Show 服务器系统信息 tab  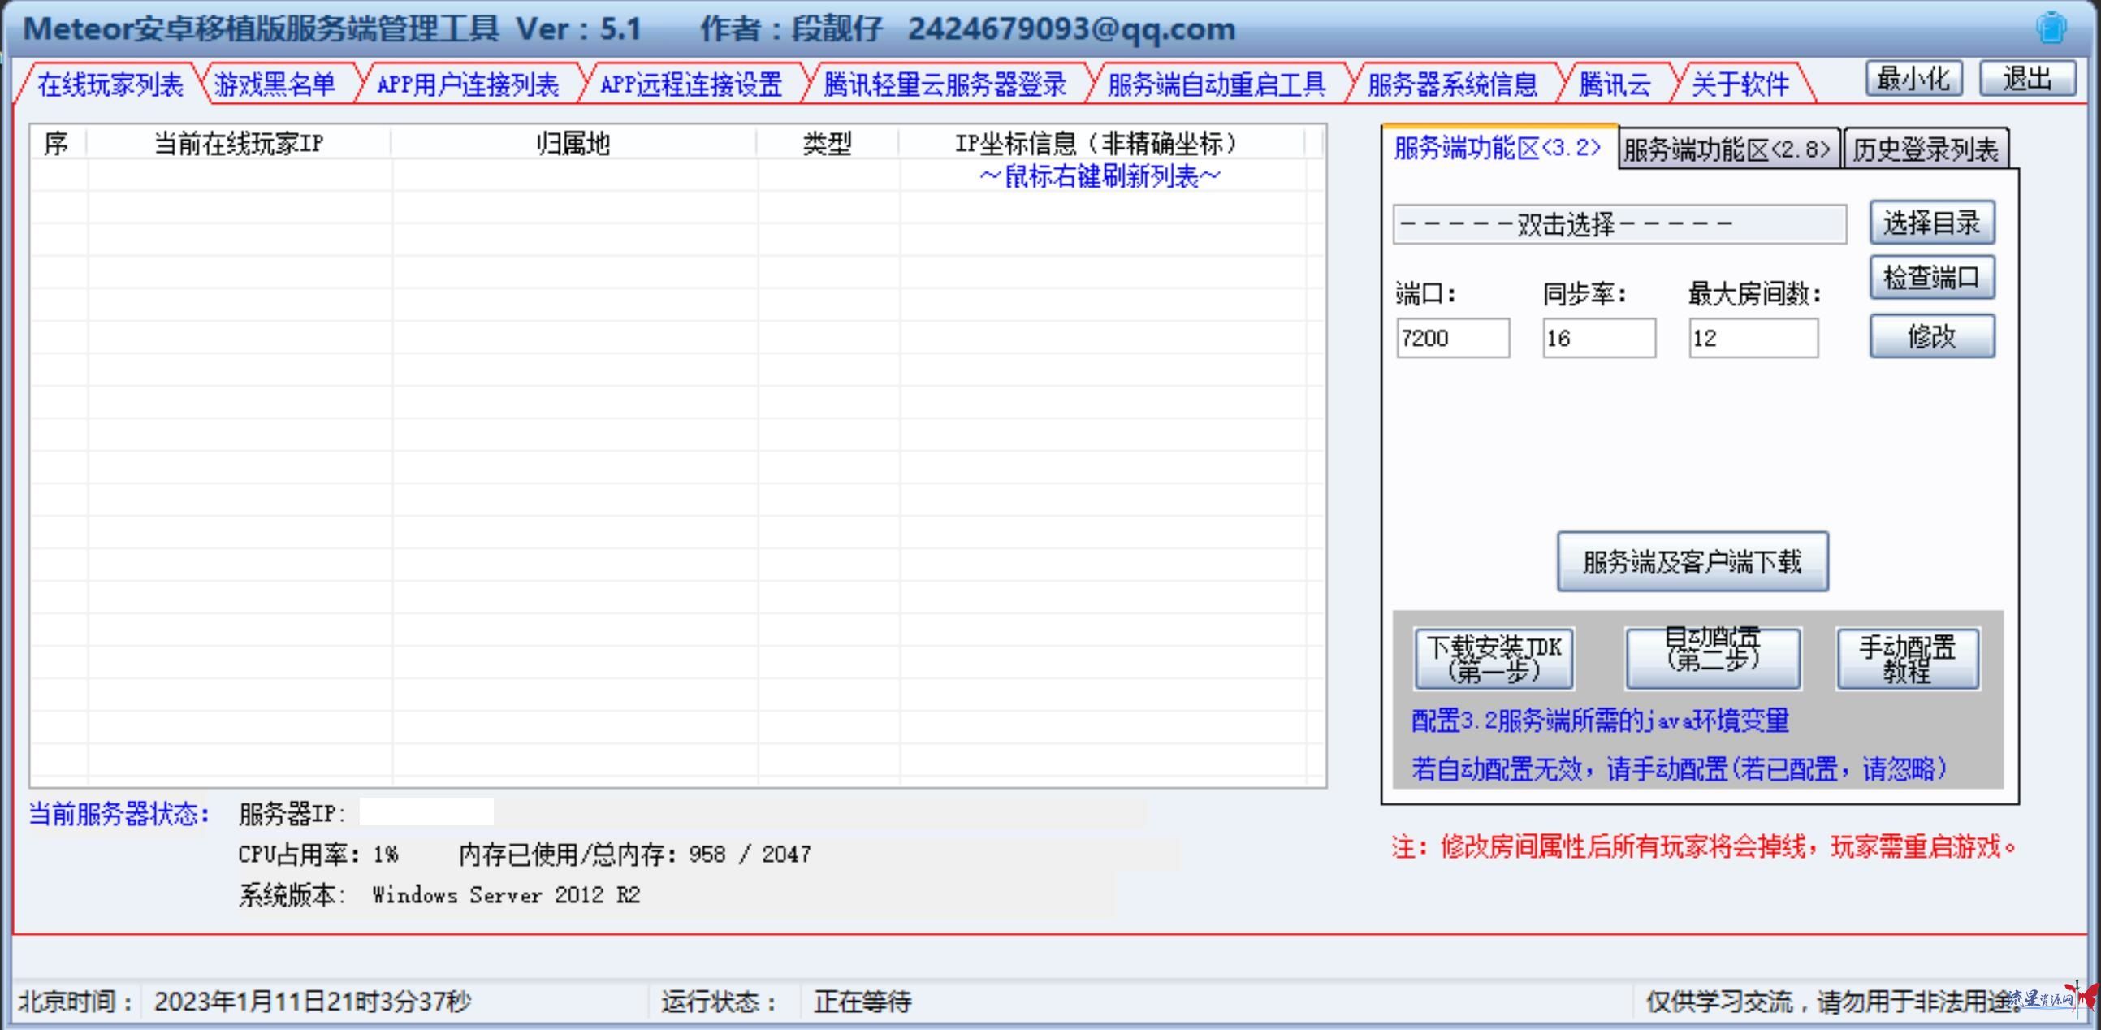coord(1453,84)
